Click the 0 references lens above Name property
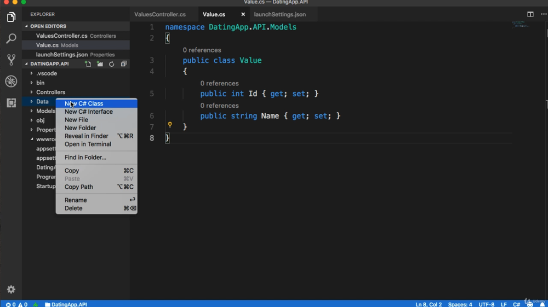The height and width of the screenshot is (307, 548). pos(220,106)
